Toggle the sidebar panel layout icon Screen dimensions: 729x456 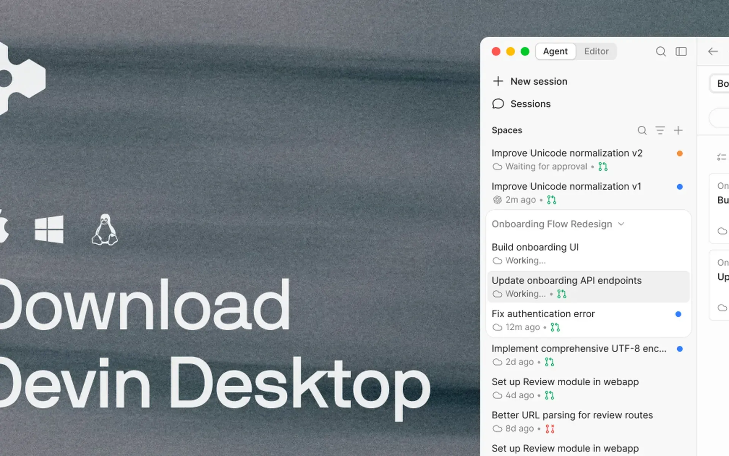tap(681, 51)
